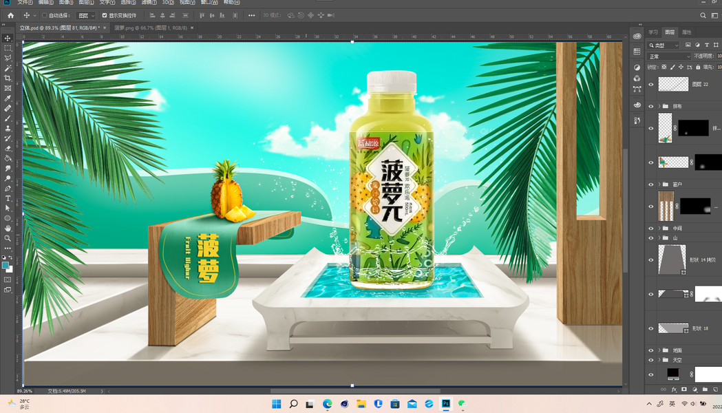This screenshot has height=413, width=722.
Task: Click the three-dots more align options button
Action: click(x=251, y=15)
